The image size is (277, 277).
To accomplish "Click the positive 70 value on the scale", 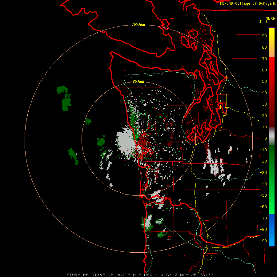I will point(264,59).
